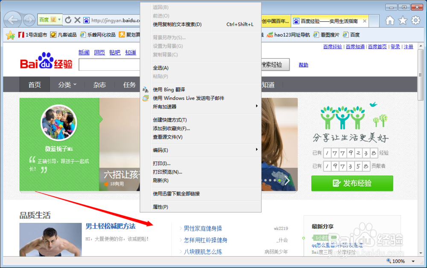427x268 pixels.
Task: Click the 百度 security certificate badge
Action: (x=50, y=20)
